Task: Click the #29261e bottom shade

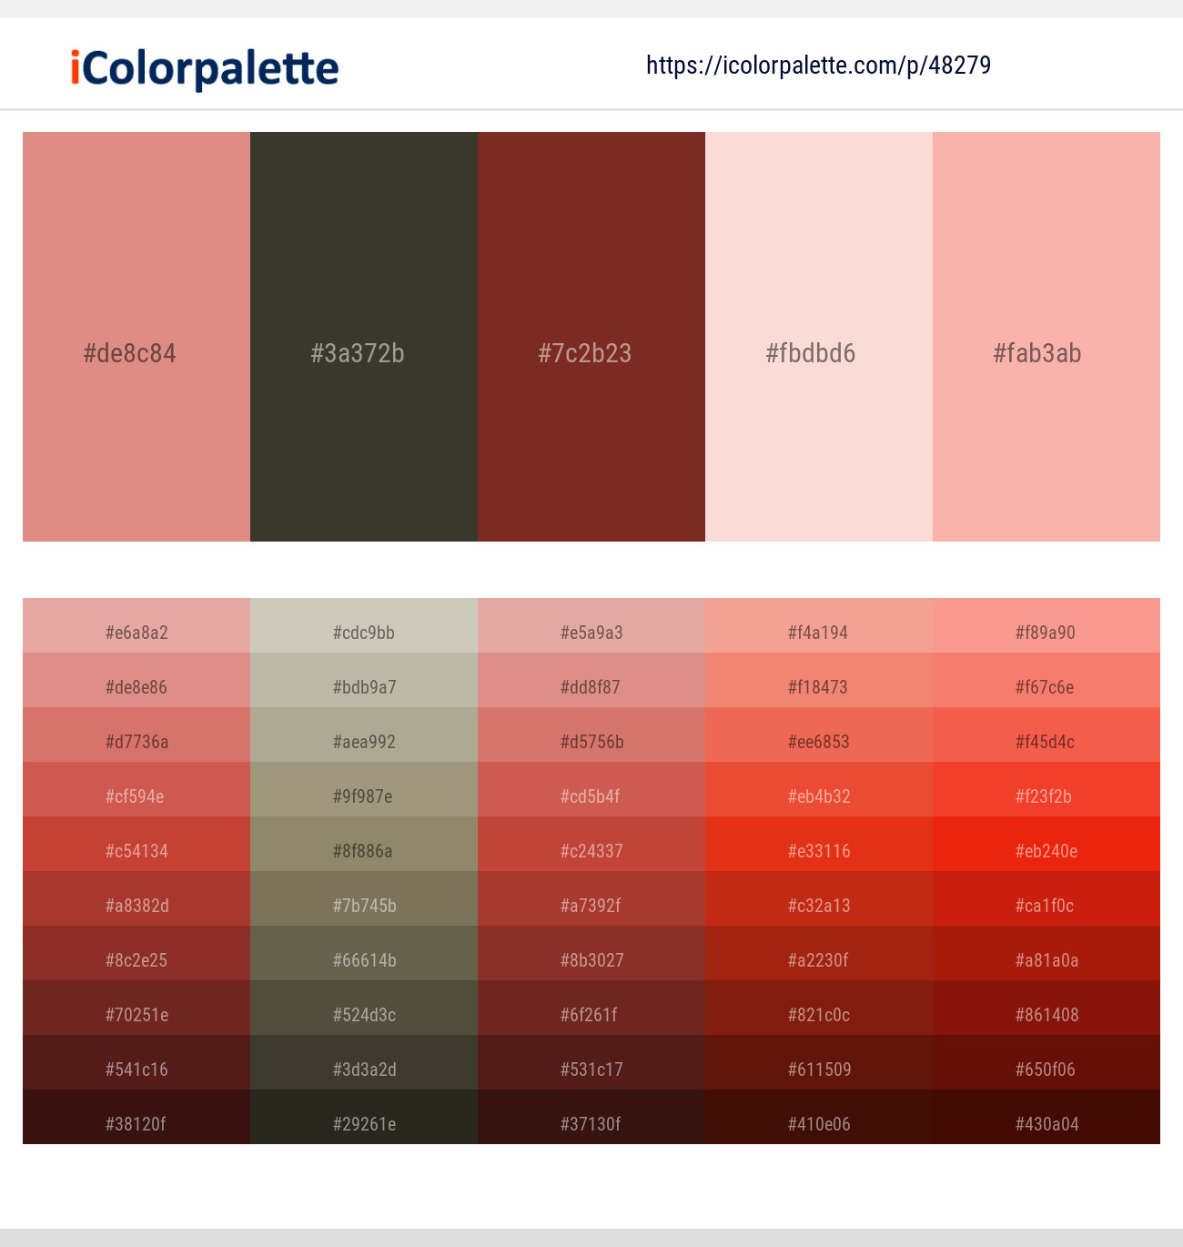Action: point(363,1124)
